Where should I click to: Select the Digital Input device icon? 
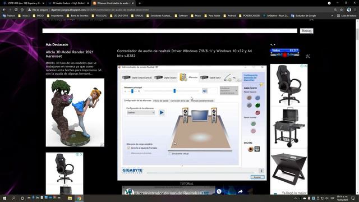(x=204, y=77)
